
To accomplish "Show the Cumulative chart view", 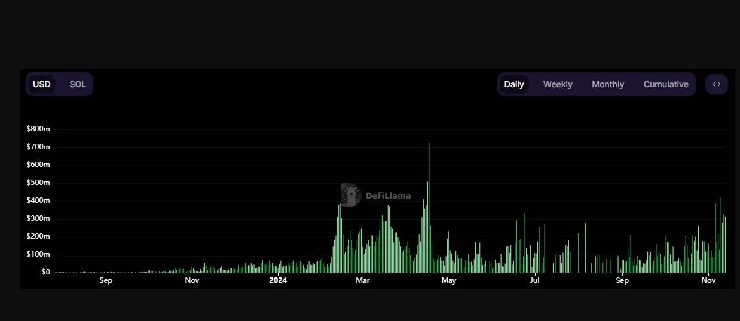I will click(x=665, y=84).
